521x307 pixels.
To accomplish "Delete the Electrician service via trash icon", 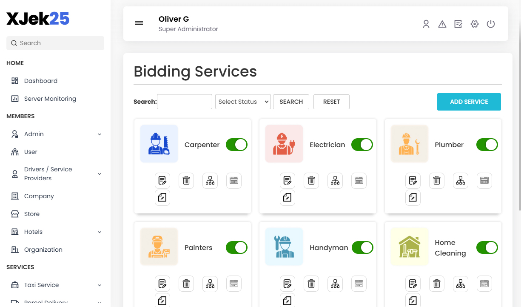I will pyautogui.click(x=311, y=180).
